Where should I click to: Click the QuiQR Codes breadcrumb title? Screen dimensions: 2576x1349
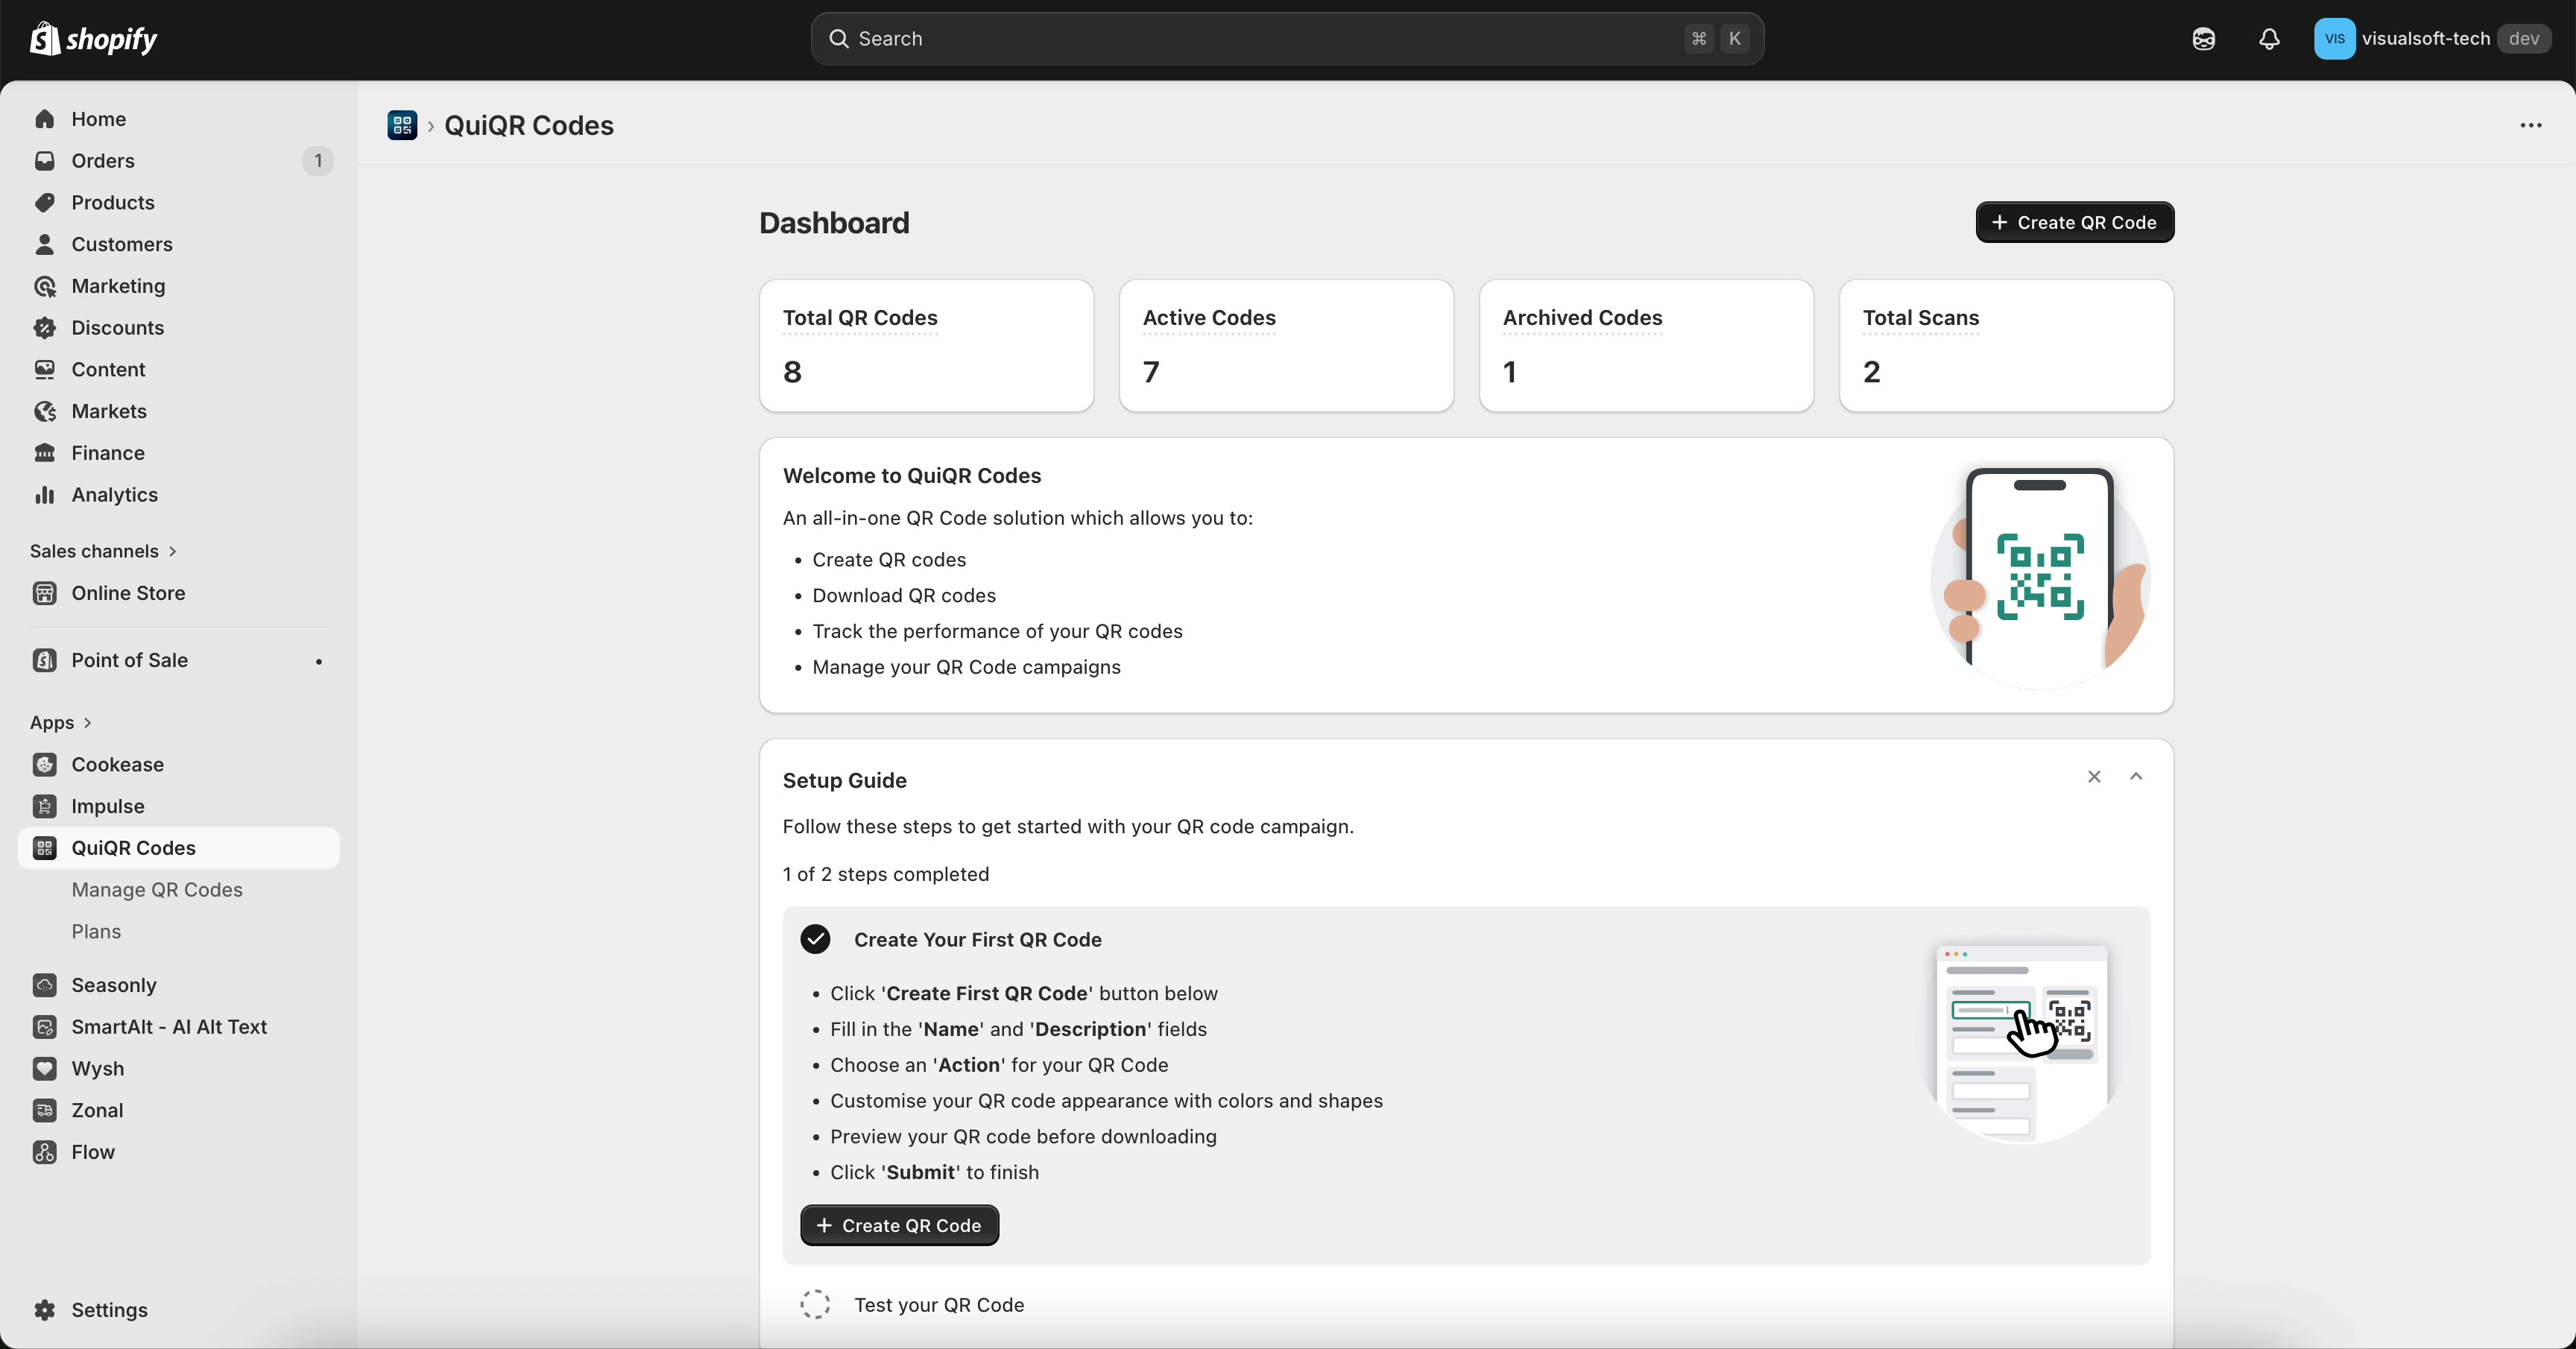click(529, 125)
